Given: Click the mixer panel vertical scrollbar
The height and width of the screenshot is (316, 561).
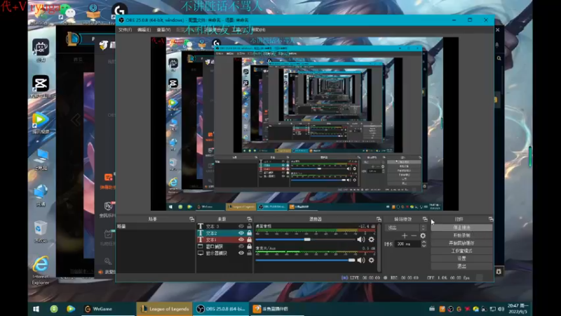Looking at the screenshot, I should click(379, 247).
